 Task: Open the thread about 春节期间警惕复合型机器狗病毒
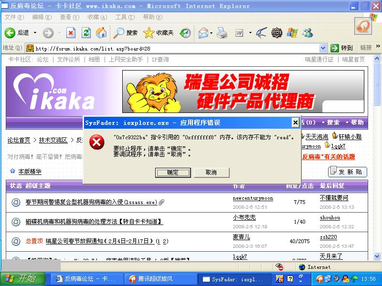pyautogui.click(x=91, y=202)
